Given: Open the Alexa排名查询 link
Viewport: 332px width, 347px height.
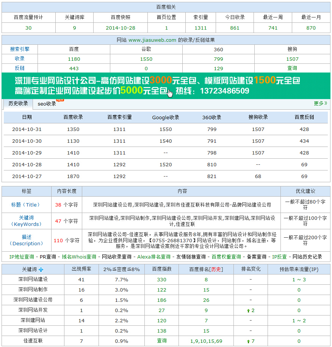Looking at the screenshot, I should tap(154, 257).
